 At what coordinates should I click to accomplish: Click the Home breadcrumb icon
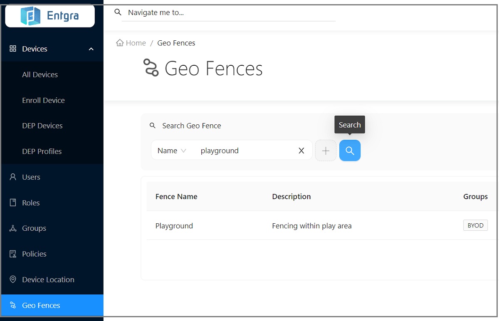120,43
